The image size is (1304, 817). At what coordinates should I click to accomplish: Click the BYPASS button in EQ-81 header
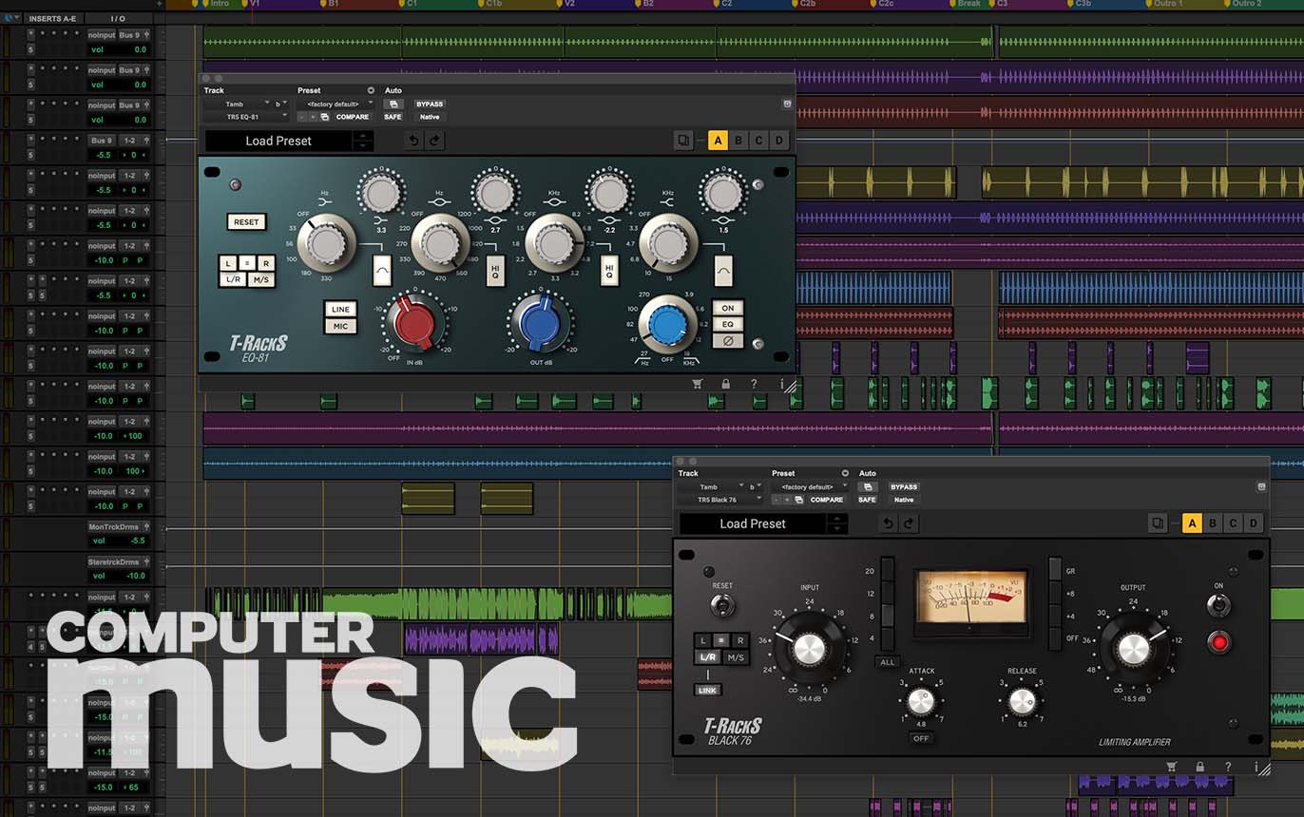pyautogui.click(x=430, y=104)
